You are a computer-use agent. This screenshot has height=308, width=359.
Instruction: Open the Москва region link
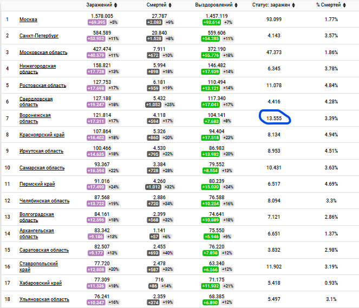pos(28,19)
